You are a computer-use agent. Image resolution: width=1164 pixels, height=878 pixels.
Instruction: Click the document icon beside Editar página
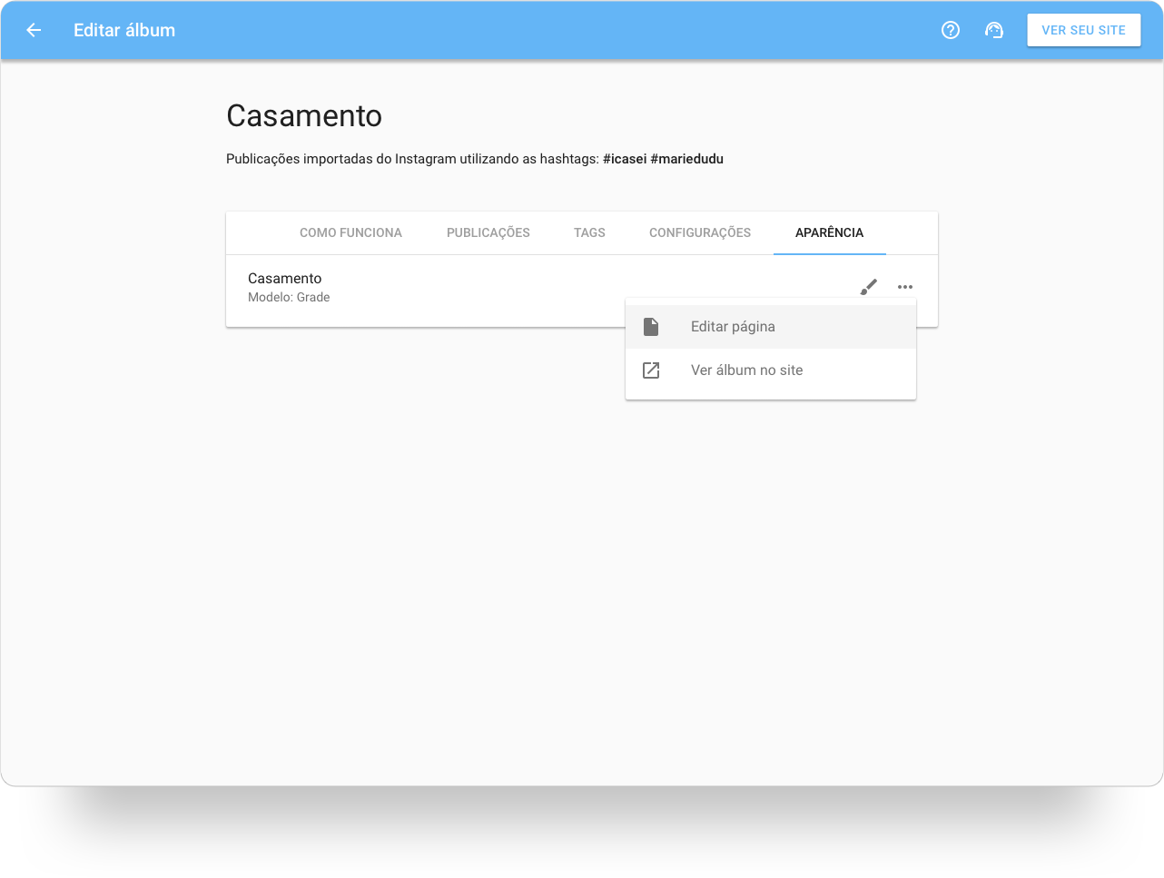(x=651, y=327)
